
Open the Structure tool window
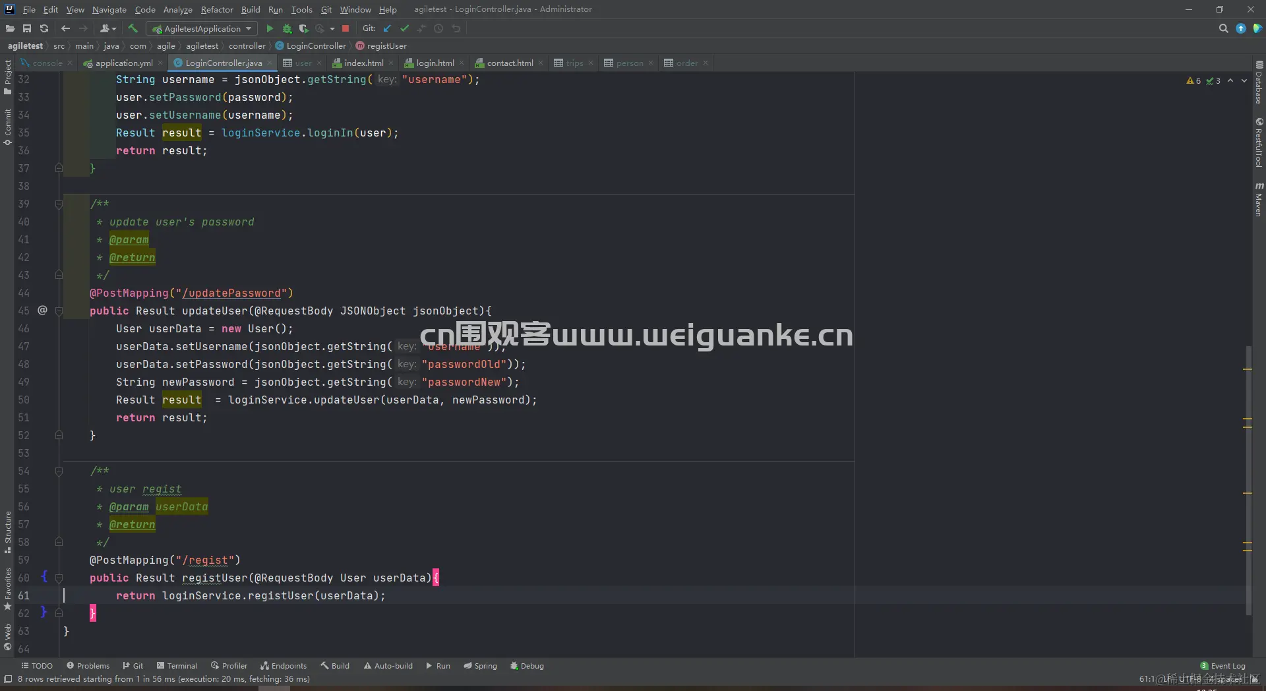8,531
